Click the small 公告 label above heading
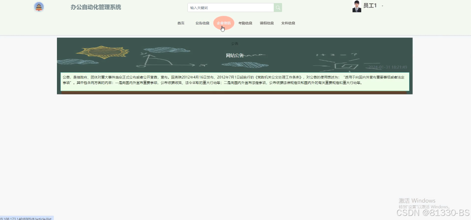Image resolution: width=471 pixels, height=220 pixels. 235,44
